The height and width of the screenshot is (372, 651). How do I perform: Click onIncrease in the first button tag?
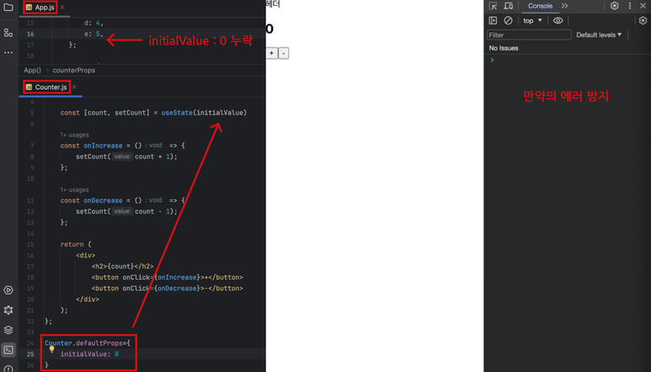(177, 277)
